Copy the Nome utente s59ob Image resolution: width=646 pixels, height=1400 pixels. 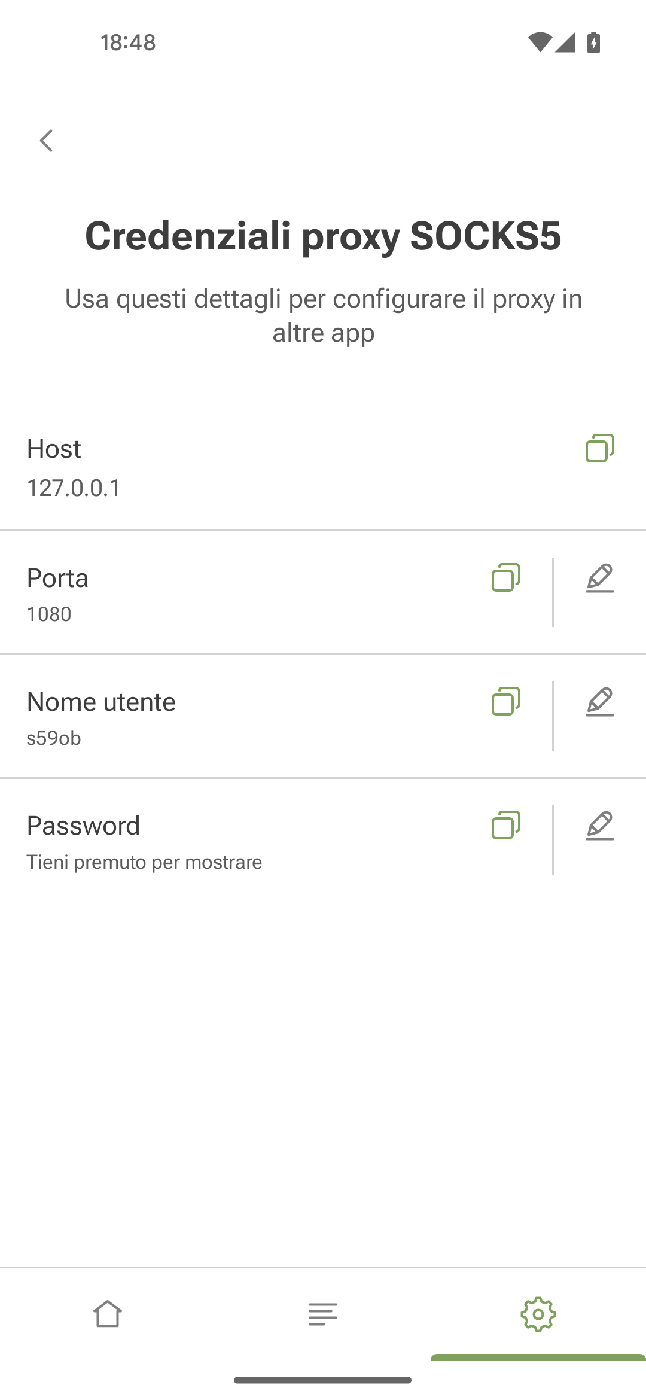[506, 701]
